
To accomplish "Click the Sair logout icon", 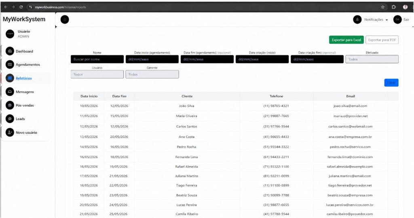I will click(397, 19).
